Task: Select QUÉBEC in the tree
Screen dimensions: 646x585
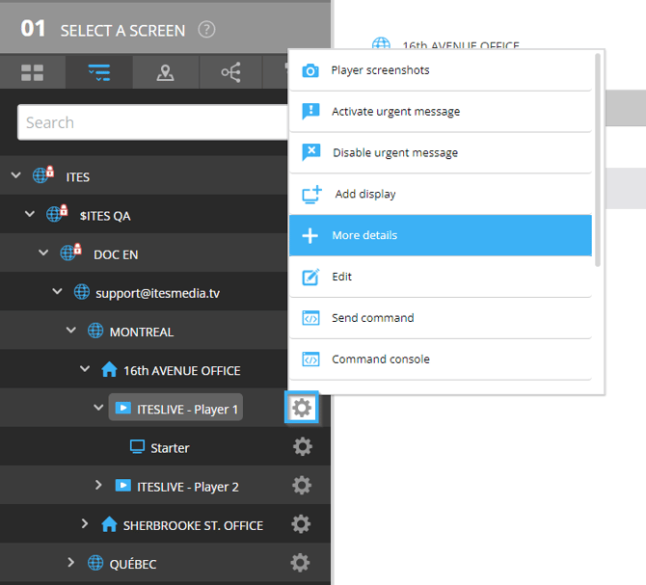Action: 133,564
